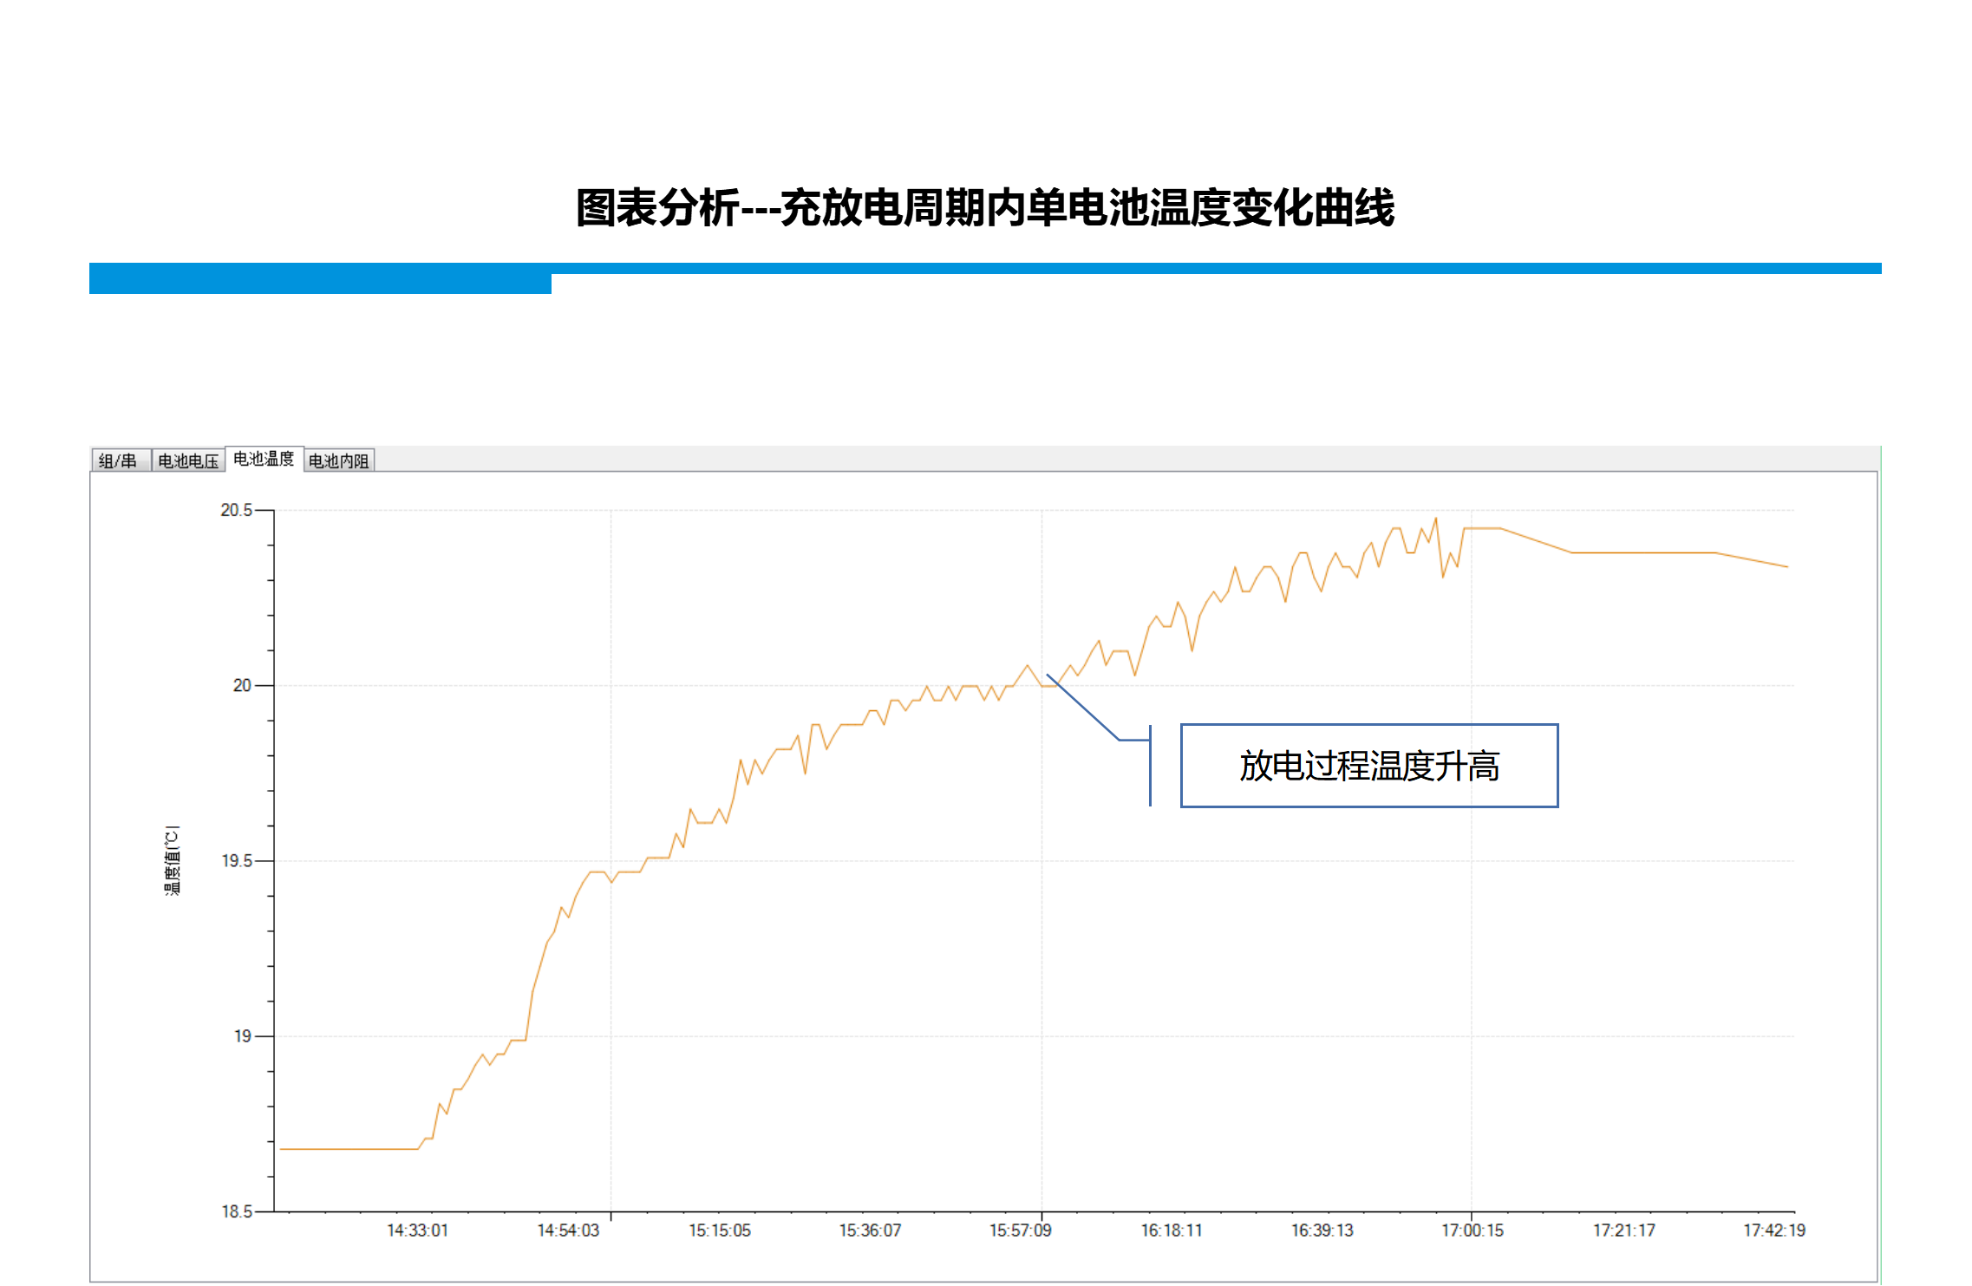Viewport: 1972px width, 1286px height.
Task: Select the 电池温度 tab
Action: [x=264, y=459]
